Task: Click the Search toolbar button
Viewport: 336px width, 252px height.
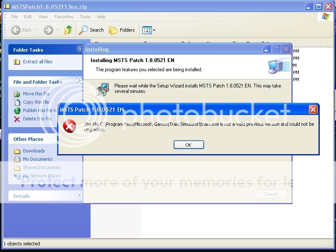Action: click(x=91, y=30)
